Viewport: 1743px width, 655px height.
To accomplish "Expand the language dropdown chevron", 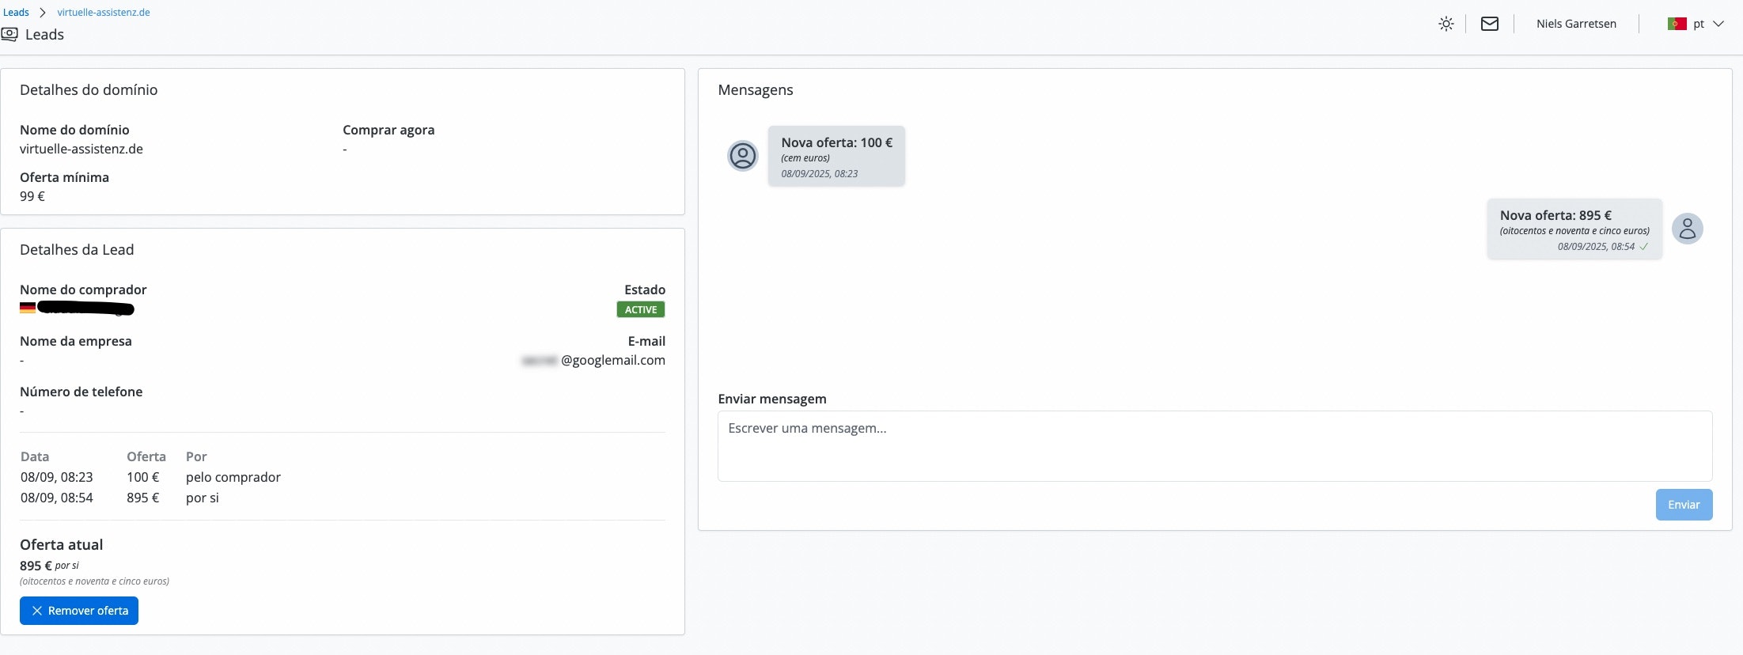I will pyautogui.click(x=1718, y=24).
